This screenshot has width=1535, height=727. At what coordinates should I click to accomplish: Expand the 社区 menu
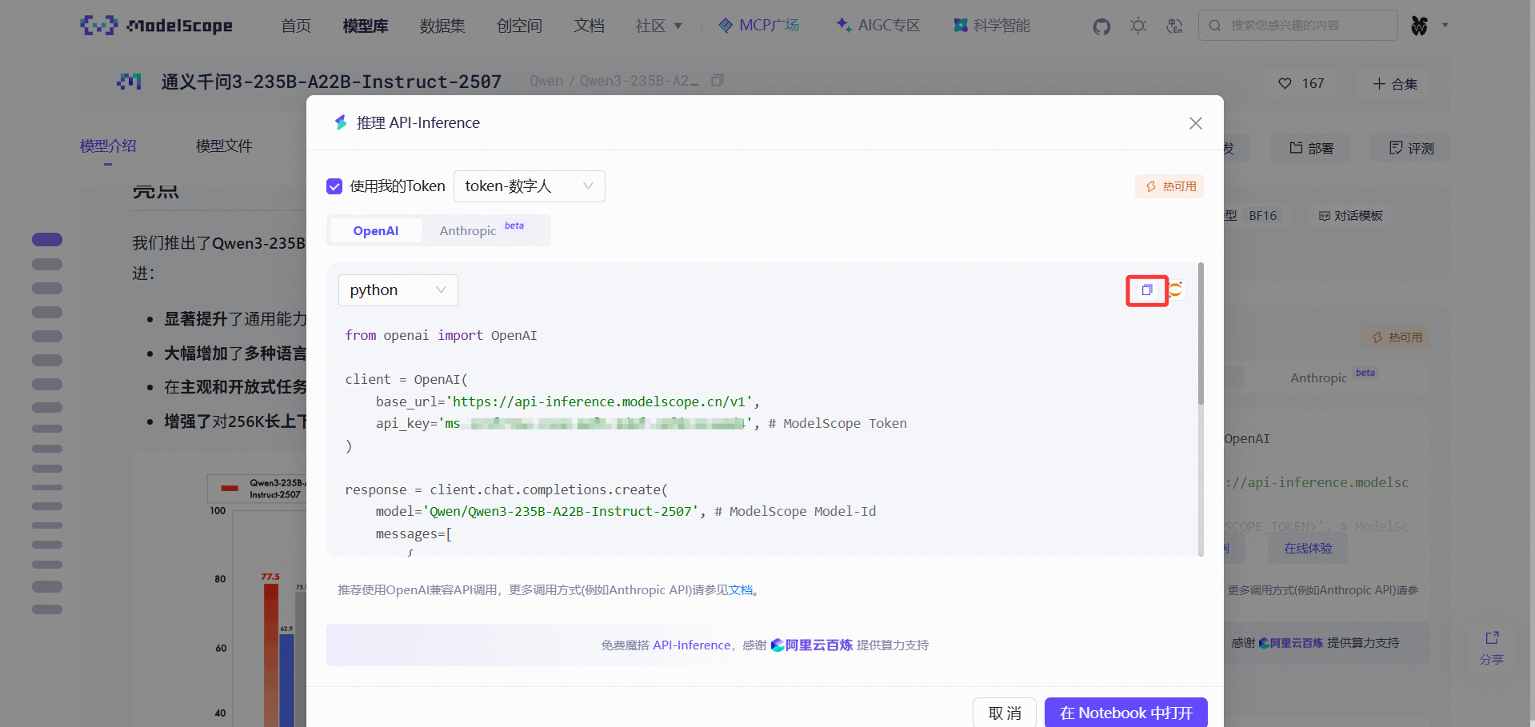click(x=659, y=26)
